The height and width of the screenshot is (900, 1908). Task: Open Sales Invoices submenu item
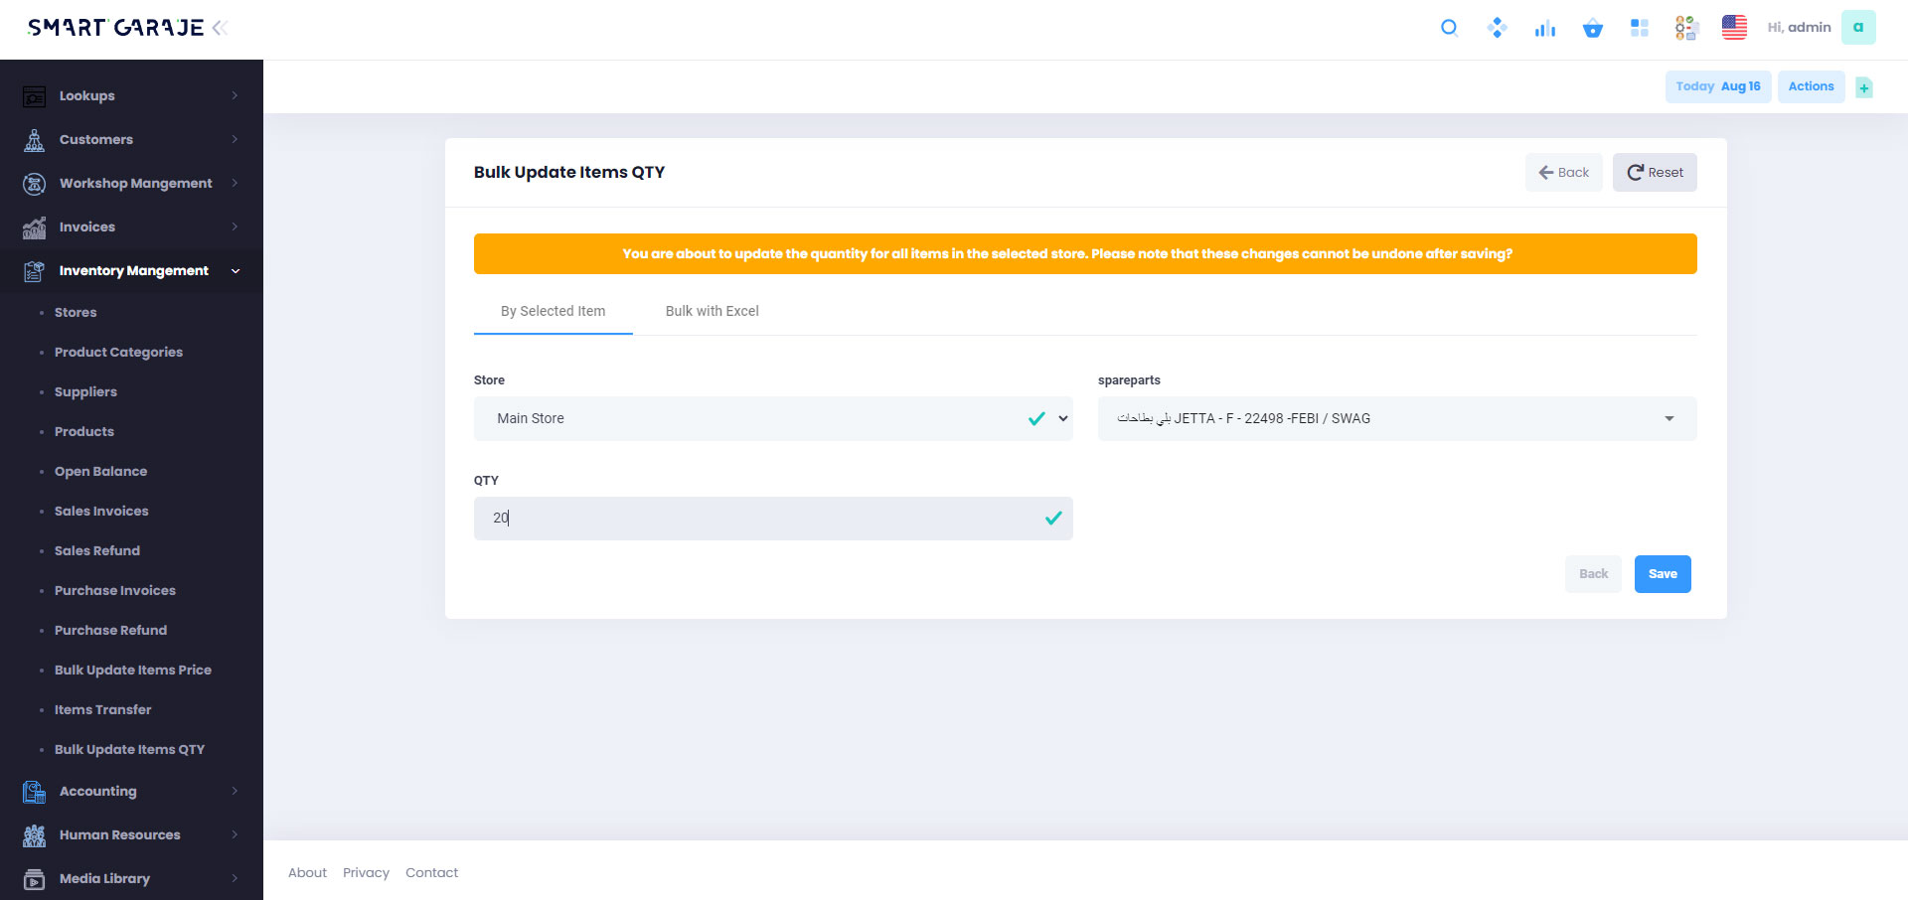point(101,511)
